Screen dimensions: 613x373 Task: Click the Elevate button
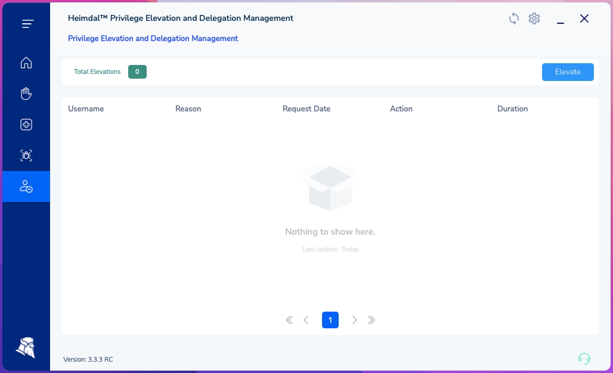[568, 72]
